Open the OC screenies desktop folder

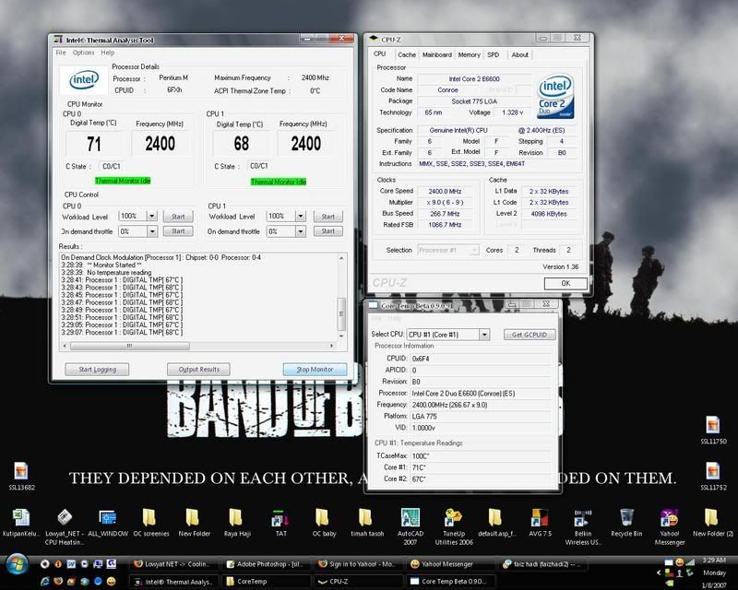pyautogui.click(x=150, y=517)
